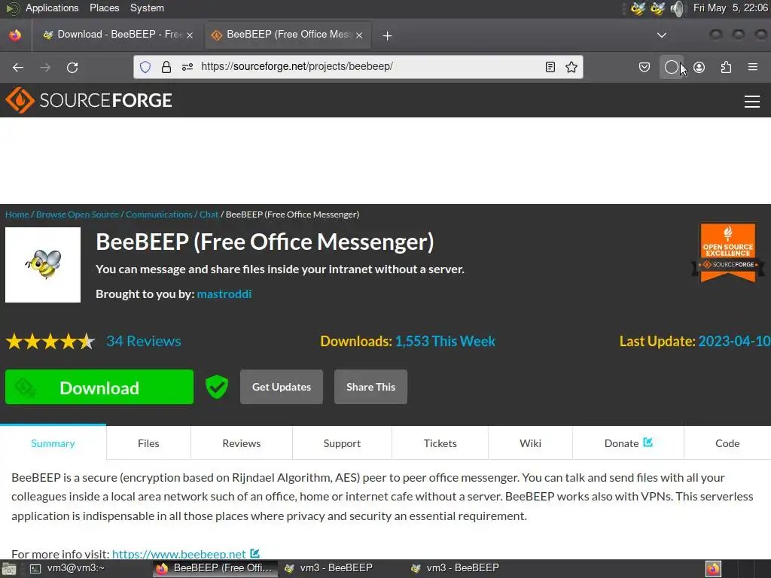Click the Firefox logo icon in tab bar
Viewport: 771px width, 578px height.
(15, 35)
